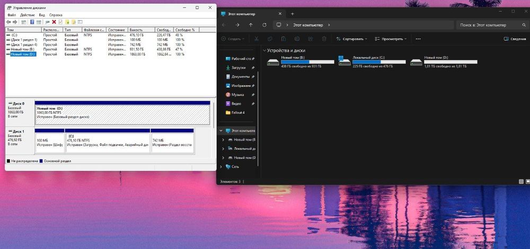Open Музыка in Explorer sidebar
530x249 pixels.
pyautogui.click(x=240, y=95)
